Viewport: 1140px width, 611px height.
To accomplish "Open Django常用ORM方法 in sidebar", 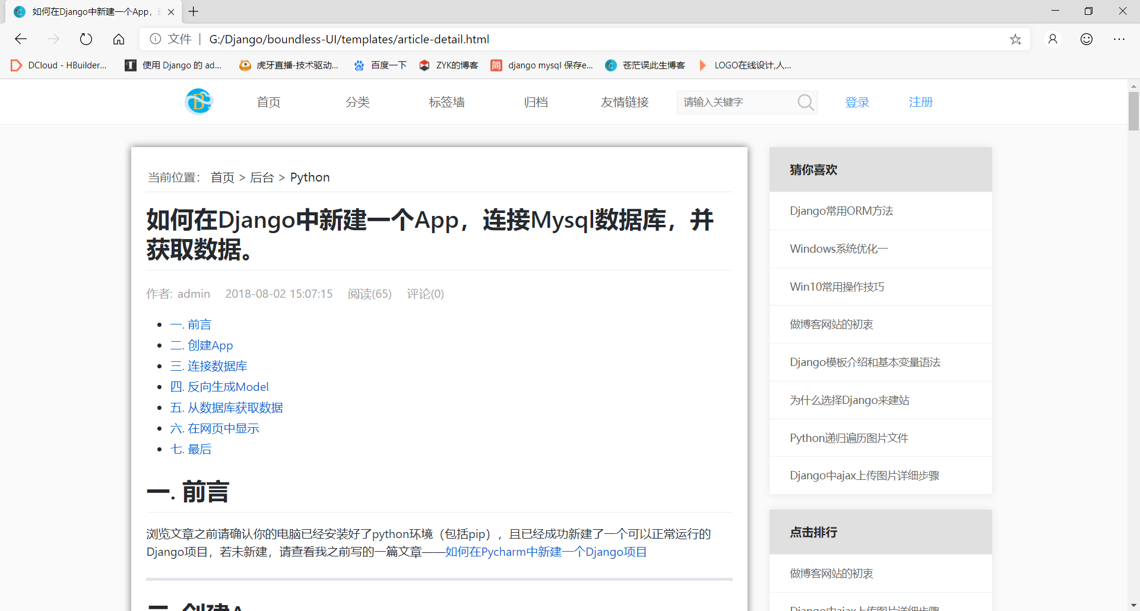I will 841,211.
